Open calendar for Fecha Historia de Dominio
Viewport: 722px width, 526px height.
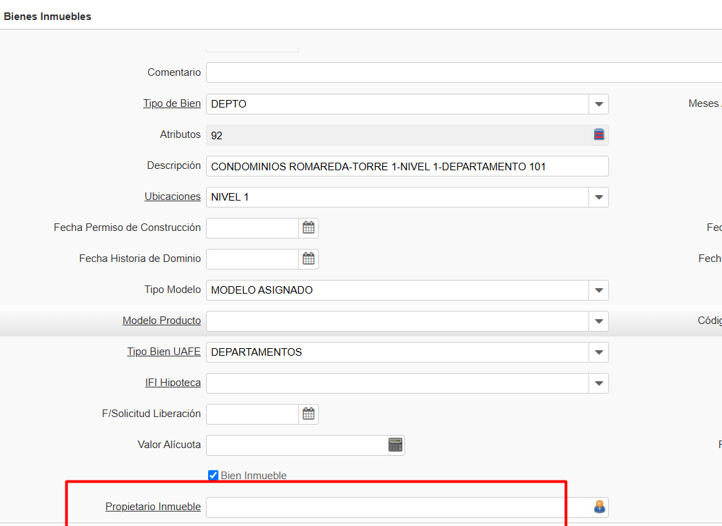(x=309, y=259)
